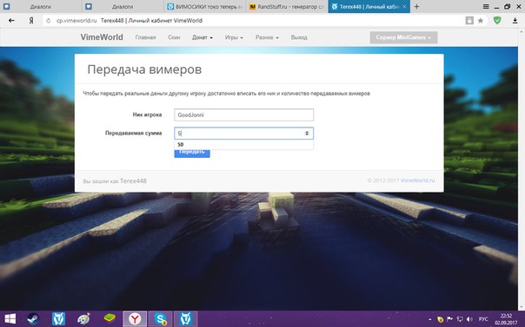Switch to second Диалоги tab
Viewport: 525px width, 327px height.
click(123, 7)
